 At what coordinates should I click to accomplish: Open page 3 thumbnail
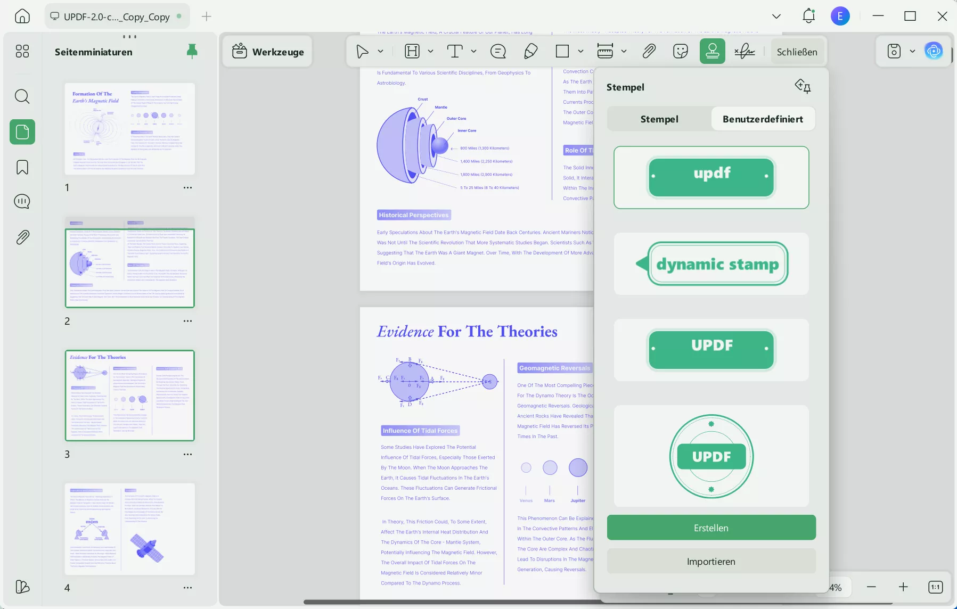click(x=130, y=396)
